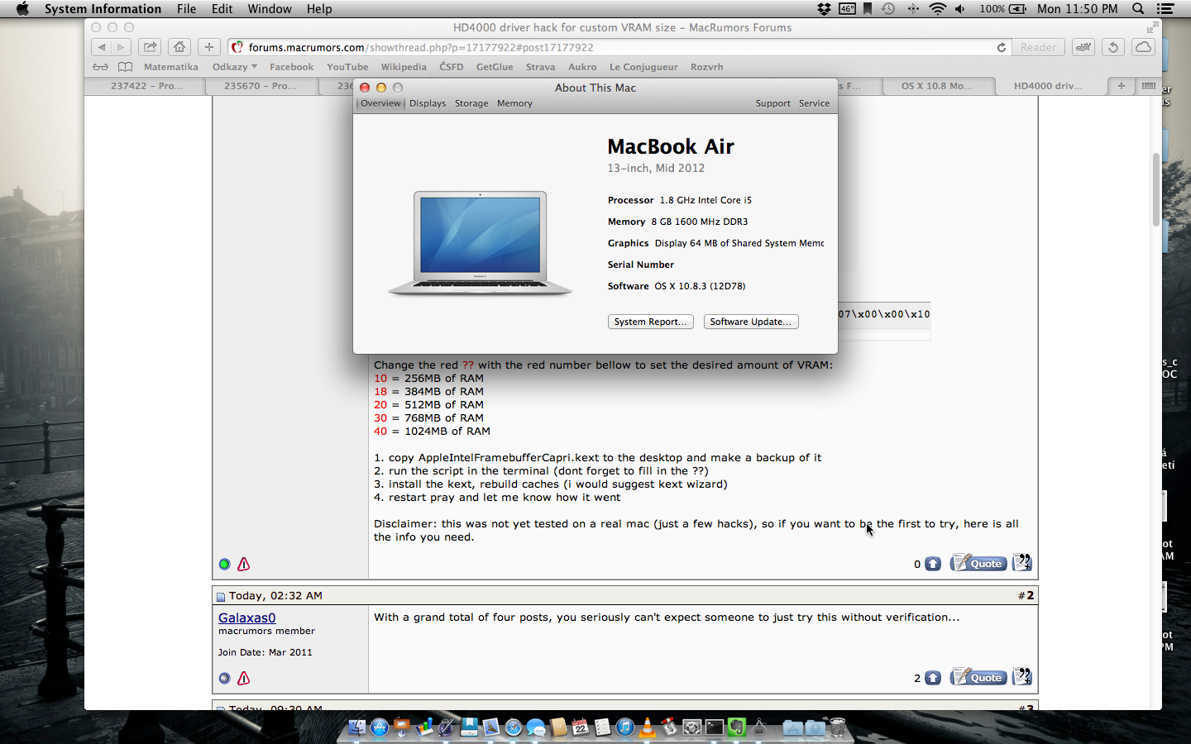This screenshot has height=744, width=1191.
Task: Report first post with its warning triangle icon
Action: pyautogui.click(x=243, y=564)
